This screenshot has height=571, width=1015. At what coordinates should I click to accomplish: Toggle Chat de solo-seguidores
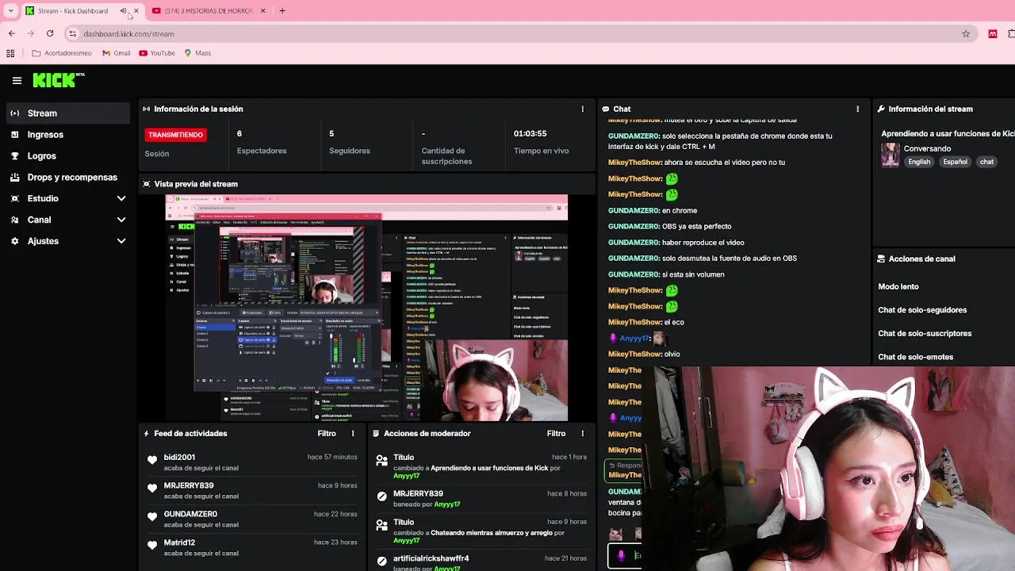tap(922, 310)
